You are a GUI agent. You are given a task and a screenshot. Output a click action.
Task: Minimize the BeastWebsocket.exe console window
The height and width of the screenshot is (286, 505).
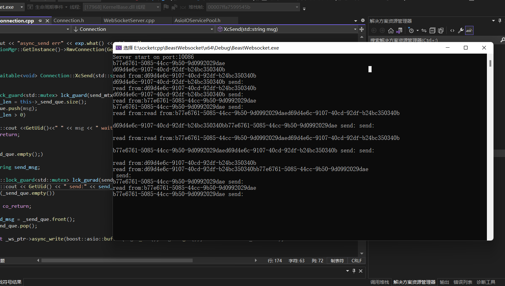click(x=448, y=48)
